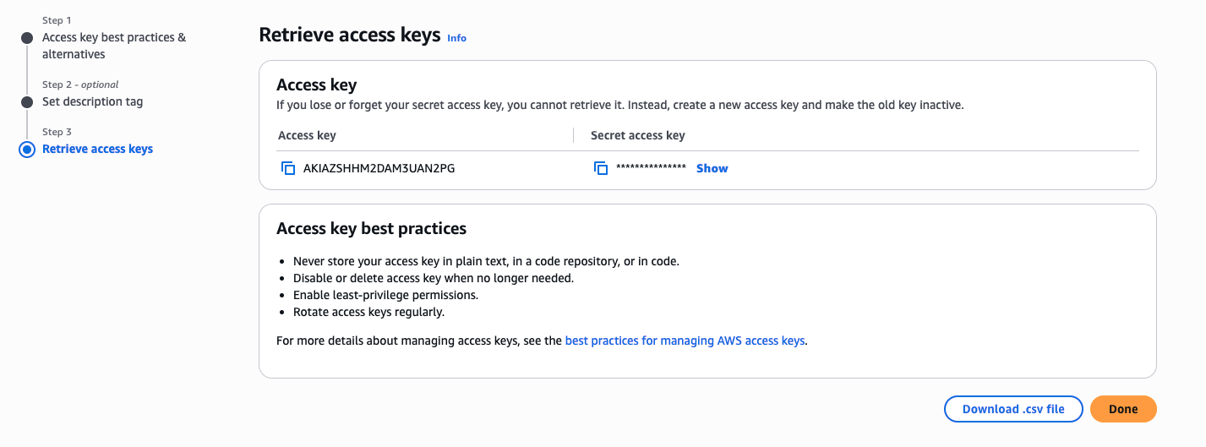1206x447 pixels.
Task: Download the .csv file
Action: 1013,409
